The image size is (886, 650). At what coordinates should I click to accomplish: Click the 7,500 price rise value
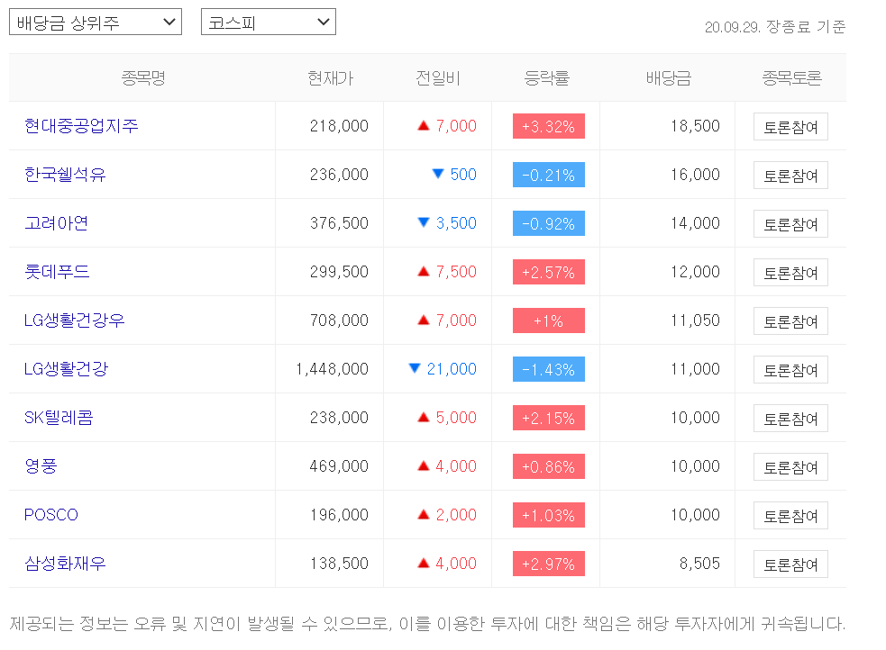coord(456,271)
